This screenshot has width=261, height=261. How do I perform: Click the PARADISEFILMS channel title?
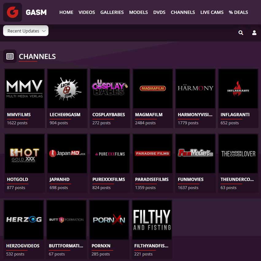(x=152, y=179)
